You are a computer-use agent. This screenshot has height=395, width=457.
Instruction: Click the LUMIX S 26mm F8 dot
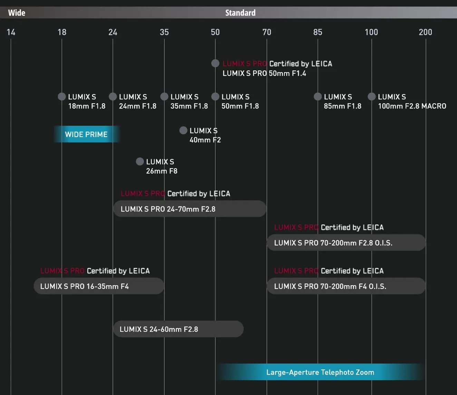pos(140,162)
